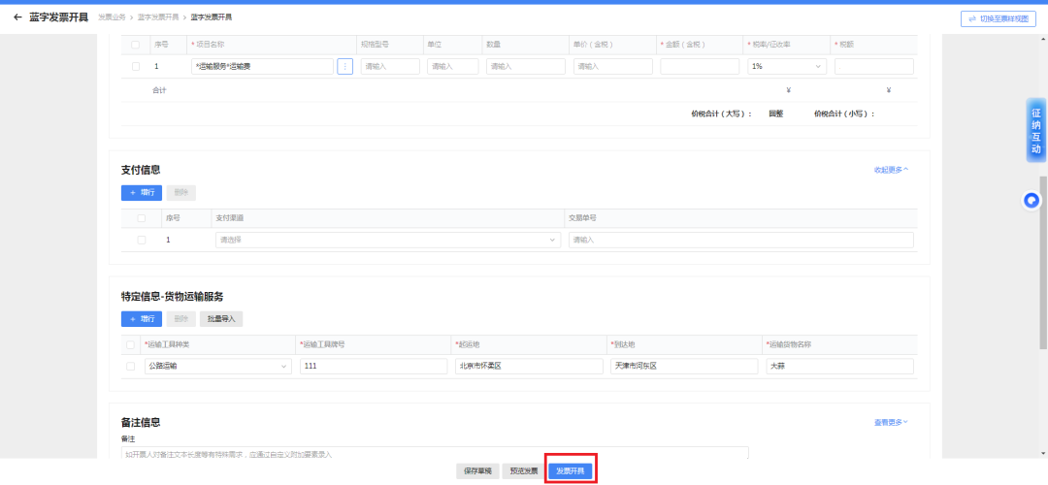
Task: Click the 到达地 field showing 天津市河东区
Action: point(684,366)
